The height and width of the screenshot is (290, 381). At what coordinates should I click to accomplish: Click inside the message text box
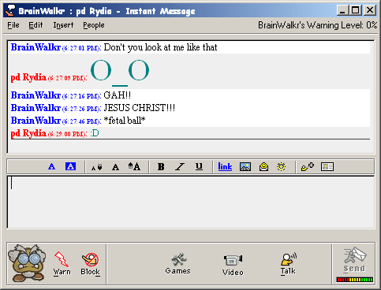click(191, 202)
